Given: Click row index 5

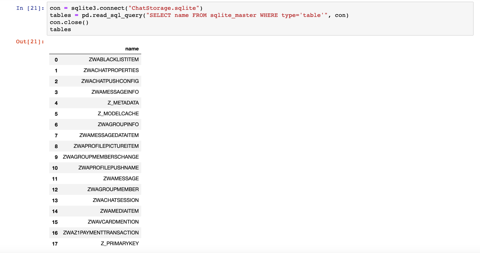Looking at the screenshot, I should (x=56, y=114).
